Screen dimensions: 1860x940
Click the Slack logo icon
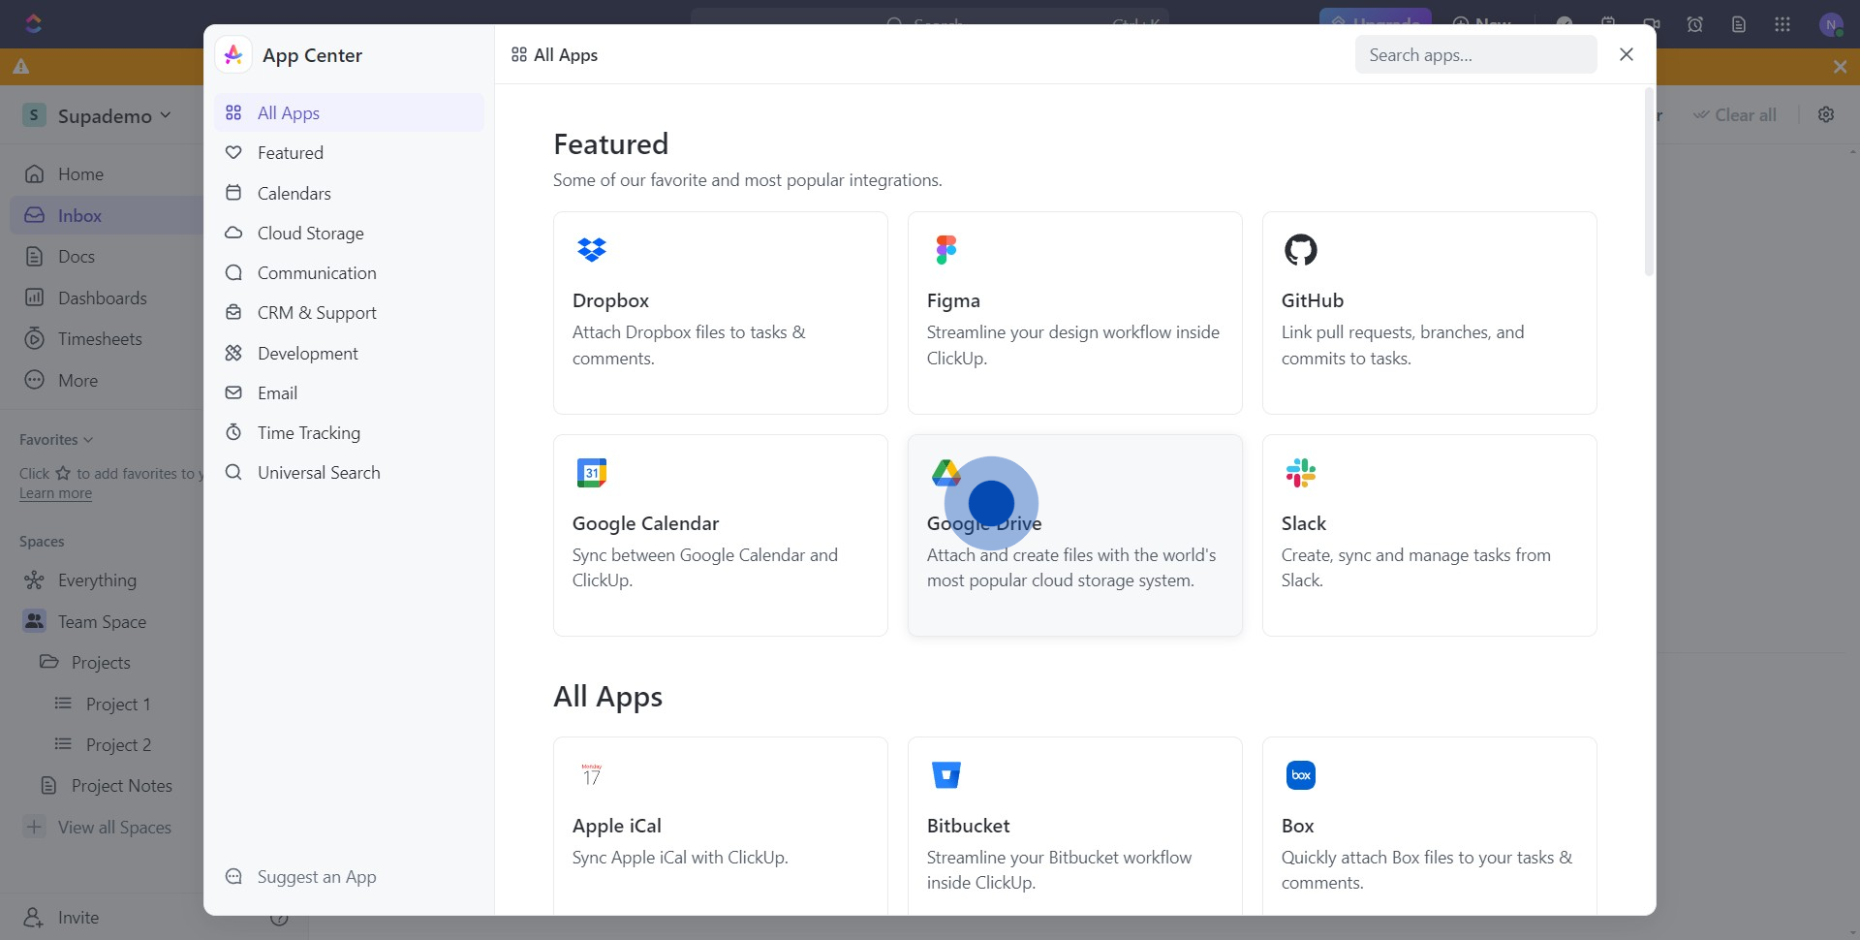pos(1300,473)
